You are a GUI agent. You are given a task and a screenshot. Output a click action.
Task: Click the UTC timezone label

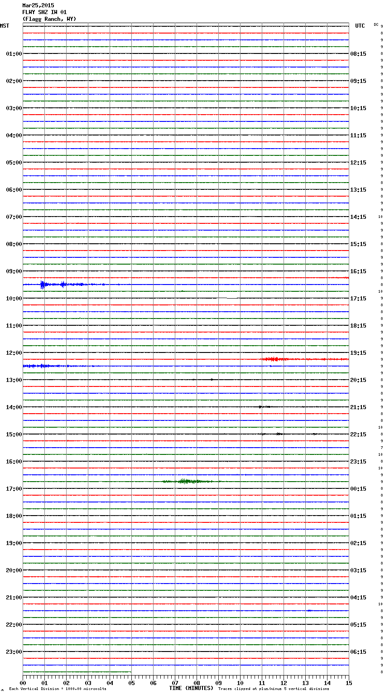(360, 26)
